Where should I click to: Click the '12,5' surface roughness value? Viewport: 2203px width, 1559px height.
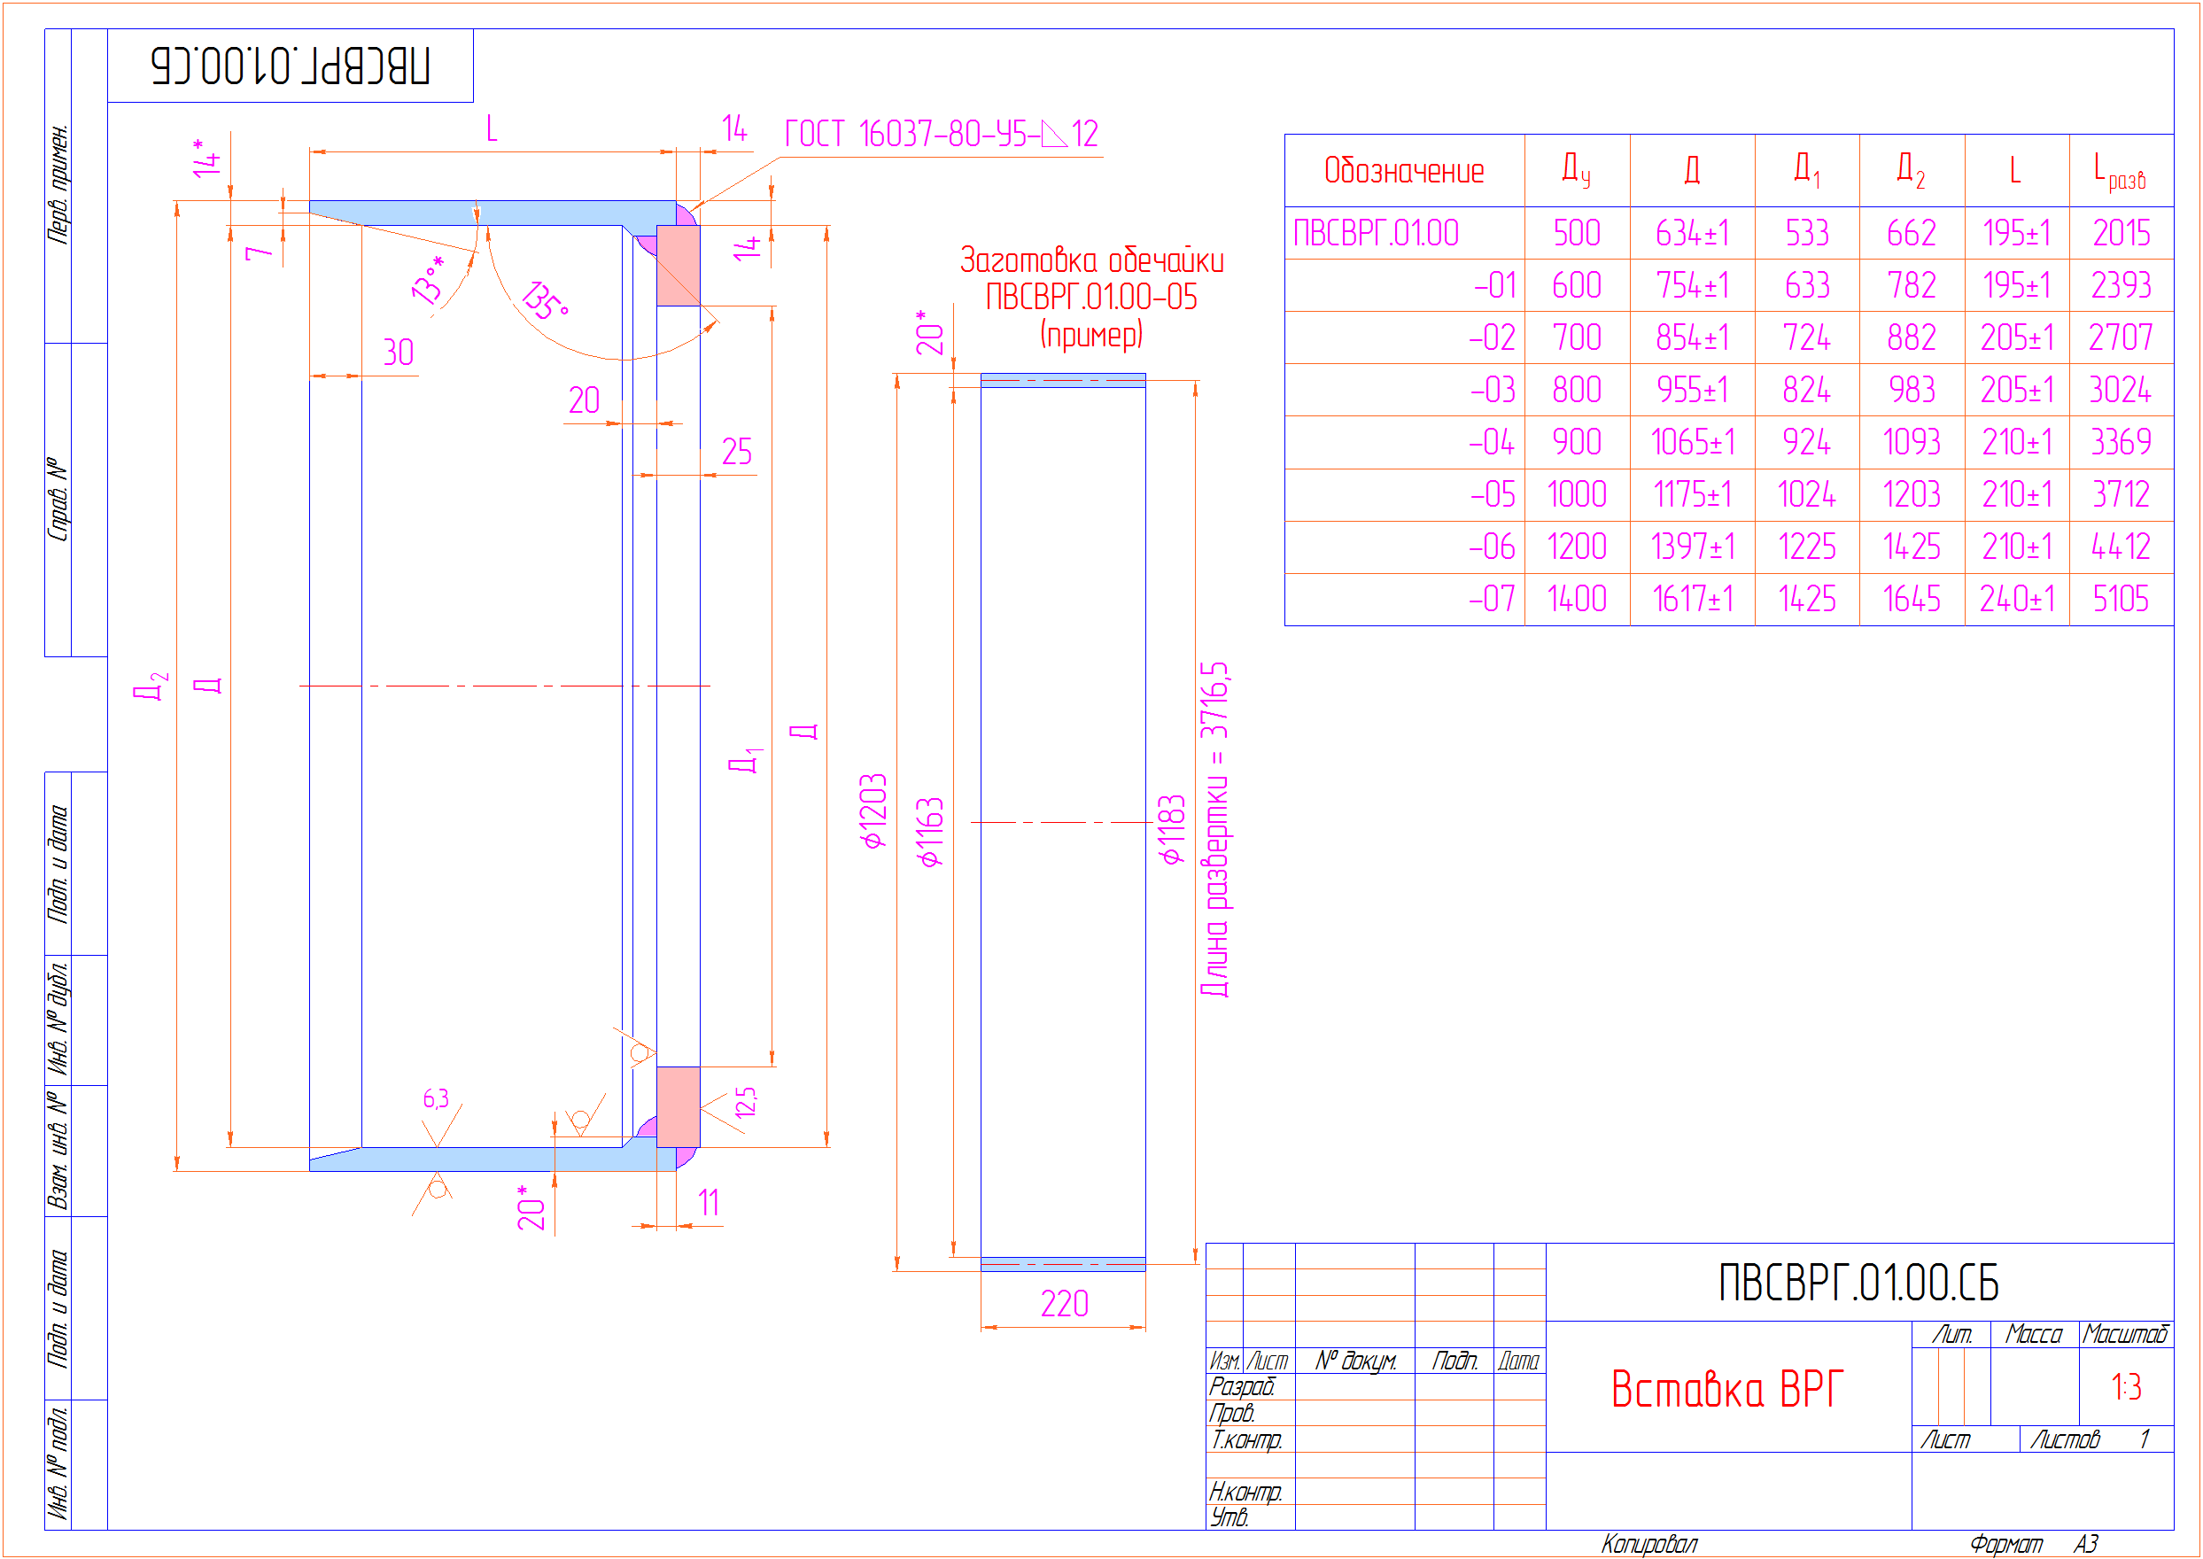click(746, 1102)
